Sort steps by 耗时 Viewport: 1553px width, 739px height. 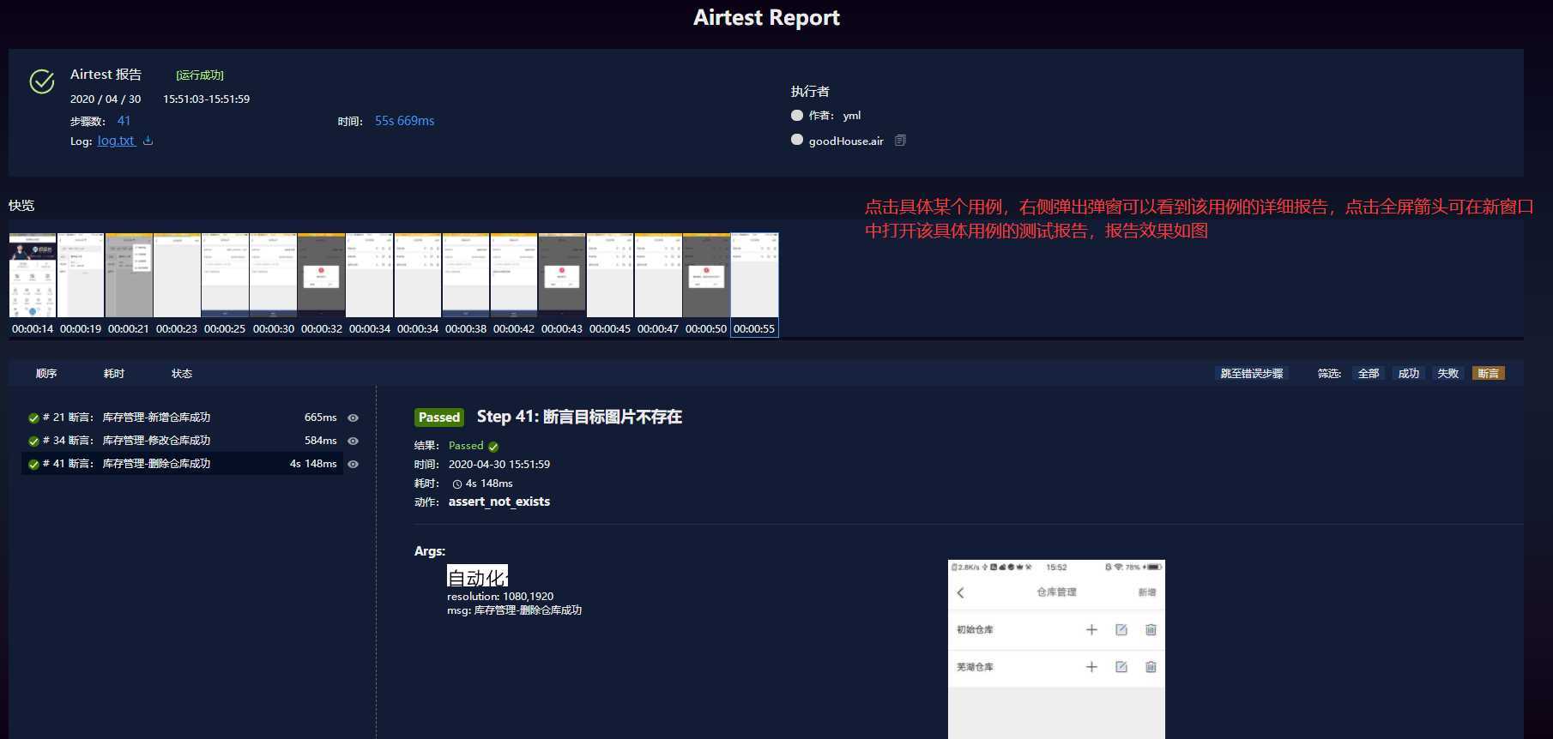pos(114,374)
